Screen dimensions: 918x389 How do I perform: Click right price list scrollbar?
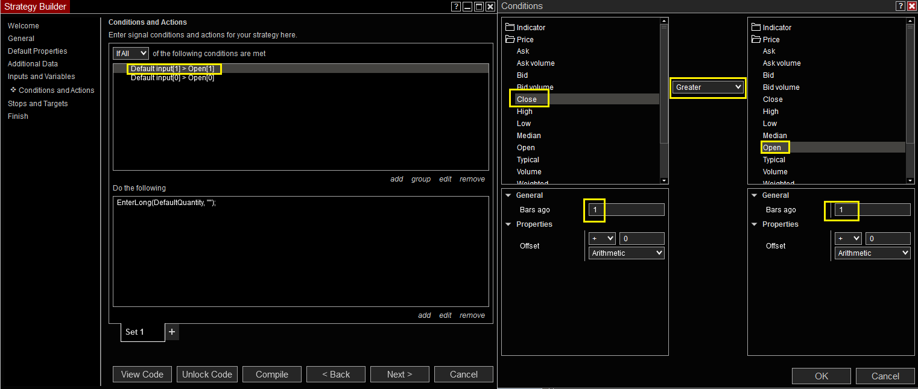(910, 83)
